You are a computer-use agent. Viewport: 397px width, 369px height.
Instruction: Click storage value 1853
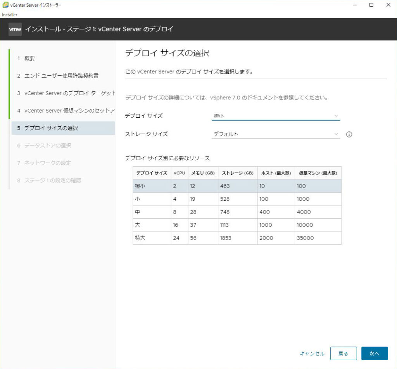tap(226, 238)
